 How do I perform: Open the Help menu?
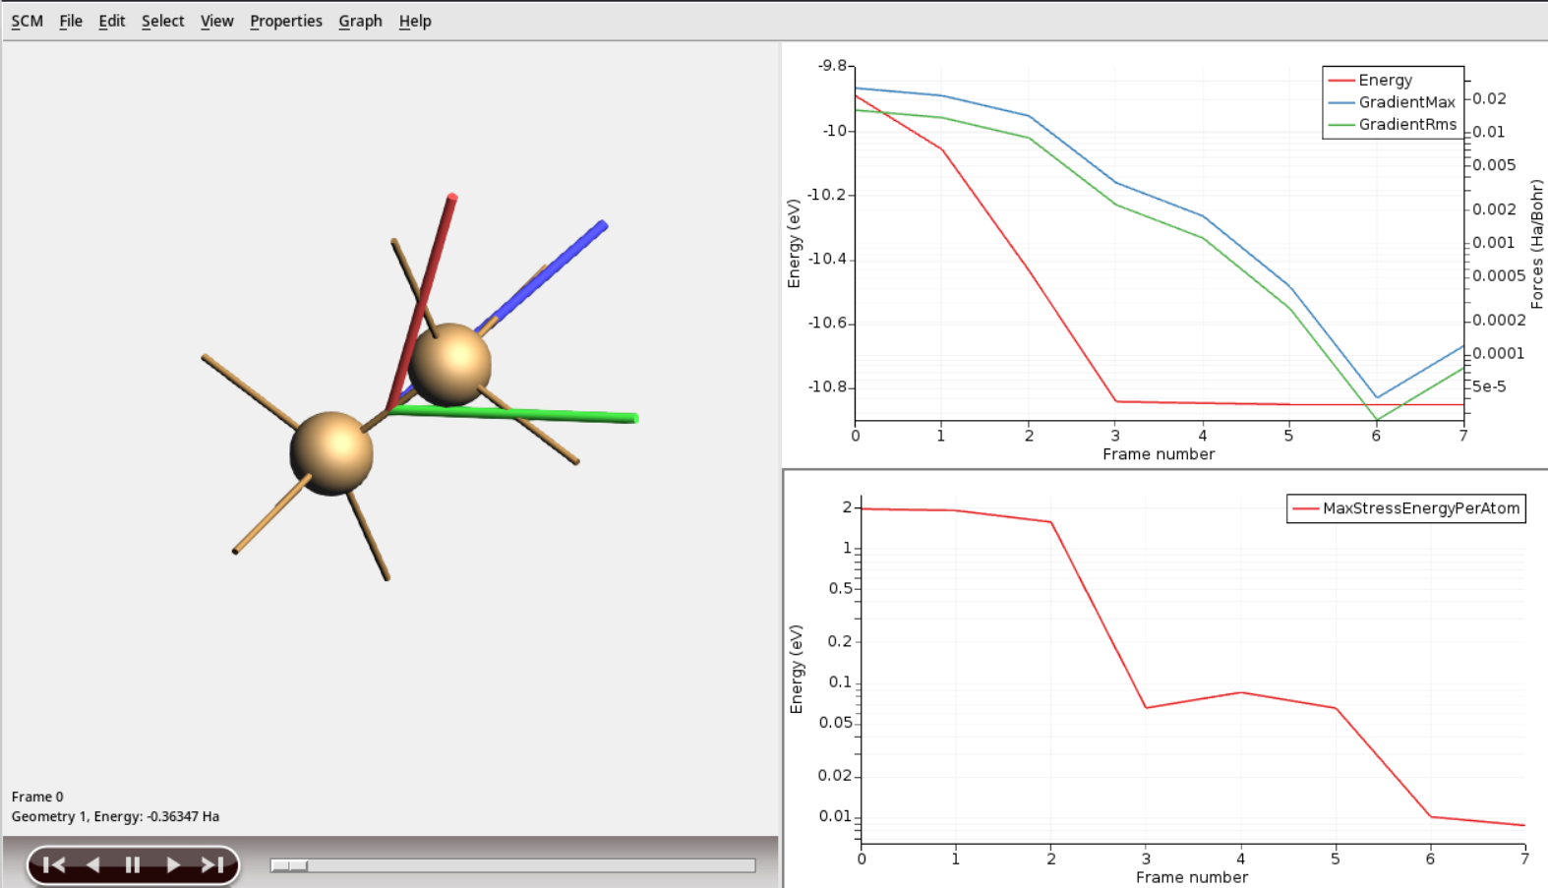click(x=414, y=21)
